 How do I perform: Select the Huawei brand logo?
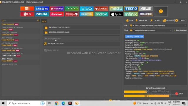click(x=57, y=9)
